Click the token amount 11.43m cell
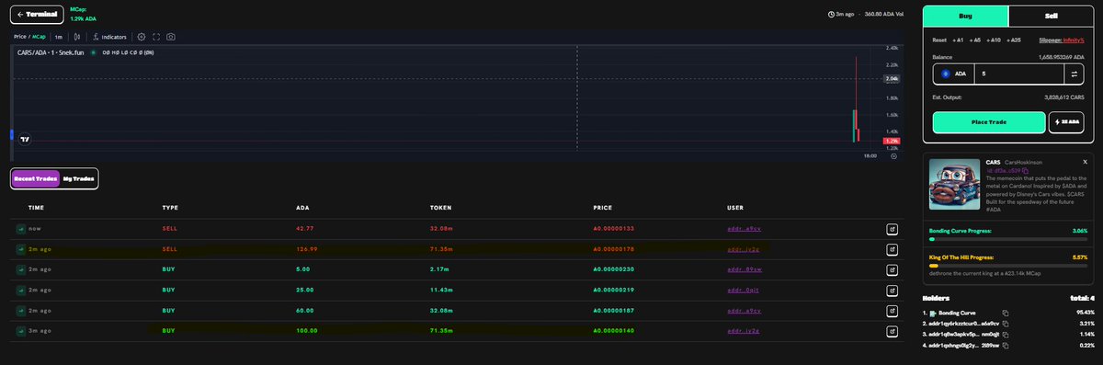Viewport: 1103px width, 365px height. 442,290
